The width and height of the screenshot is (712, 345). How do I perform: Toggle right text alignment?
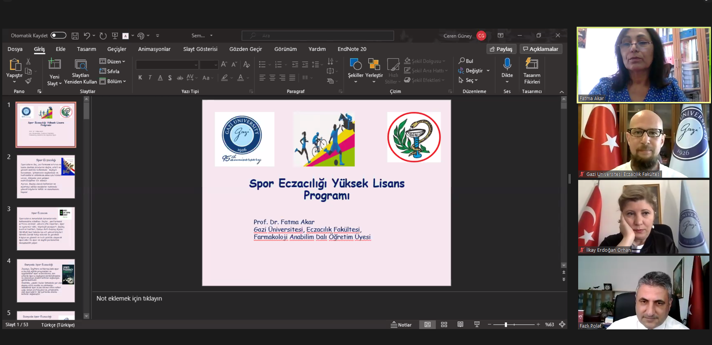[x=283, y=78]
